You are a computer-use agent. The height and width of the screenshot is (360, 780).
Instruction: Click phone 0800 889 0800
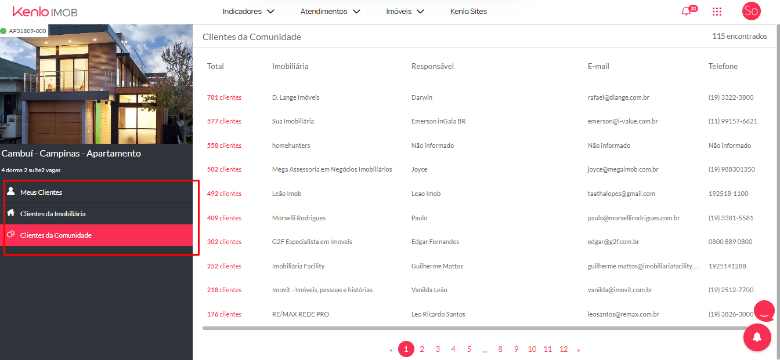(731, 242)
